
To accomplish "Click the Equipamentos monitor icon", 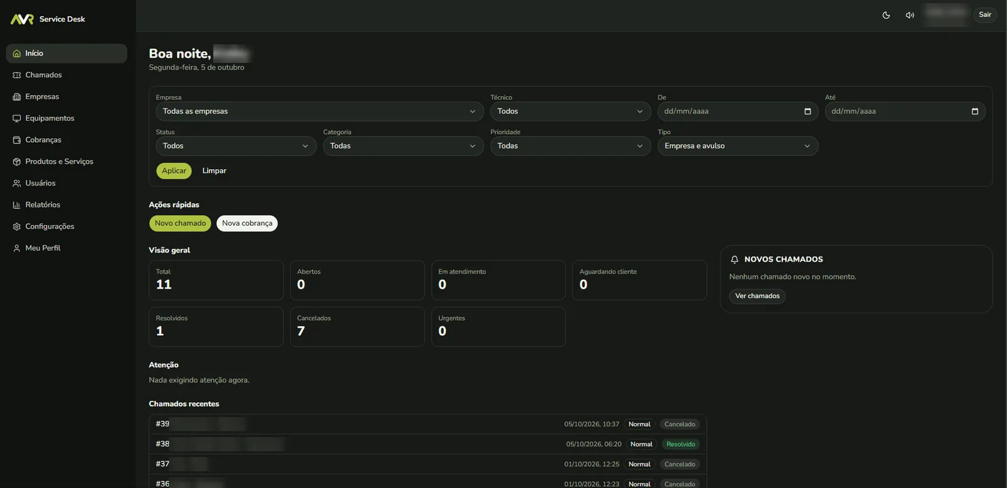I will click(x=17, y=118).
